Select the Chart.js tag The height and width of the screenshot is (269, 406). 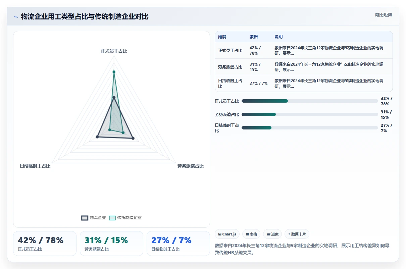(227, 234)
